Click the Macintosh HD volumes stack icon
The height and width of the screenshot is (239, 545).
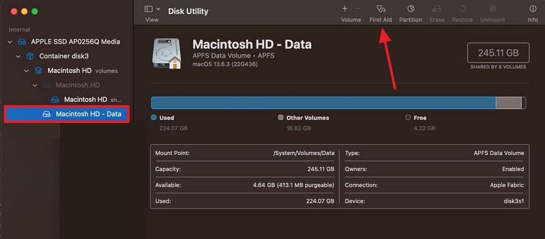coord(38,70)
